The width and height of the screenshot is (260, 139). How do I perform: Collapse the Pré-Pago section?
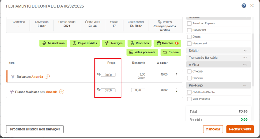tap(218, 85)
